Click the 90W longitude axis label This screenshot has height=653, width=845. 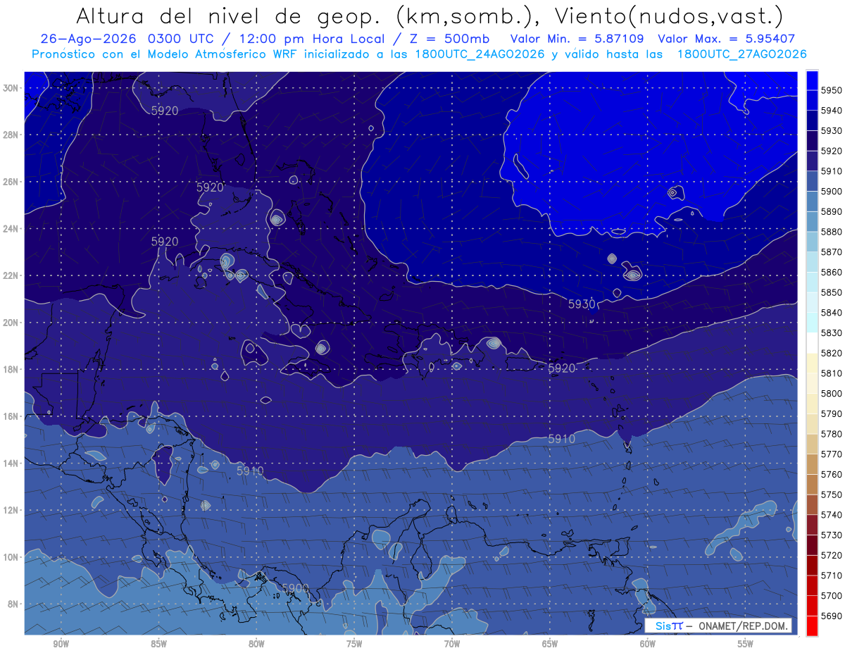click(x=61, y=645)
